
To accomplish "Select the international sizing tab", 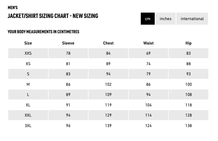I will pos(192,19).
